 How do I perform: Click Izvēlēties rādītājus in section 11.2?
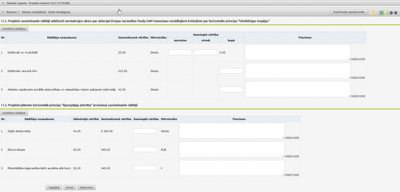(x=15, y=113)
